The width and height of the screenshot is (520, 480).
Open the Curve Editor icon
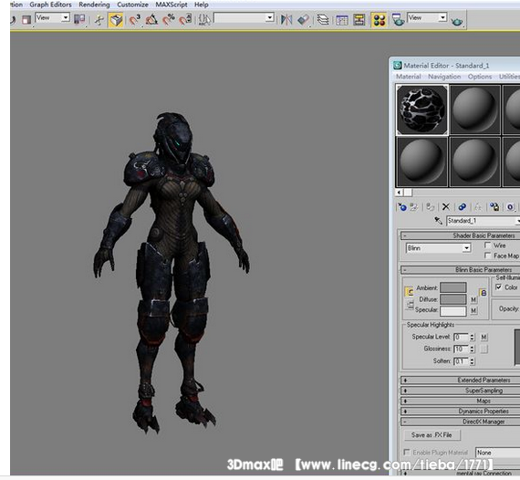point(342,20)
